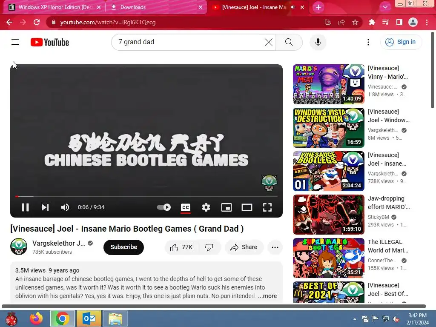Open the tab search dropdown

(x=385, y=7)
